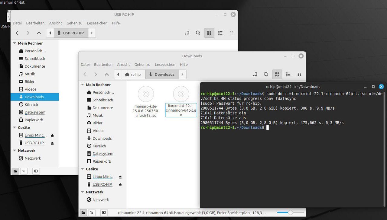The height and width of the screenshot is (220, 387).
Task: Switch to icon view in USB RC-HIP window
Action: tap(209, 33)
